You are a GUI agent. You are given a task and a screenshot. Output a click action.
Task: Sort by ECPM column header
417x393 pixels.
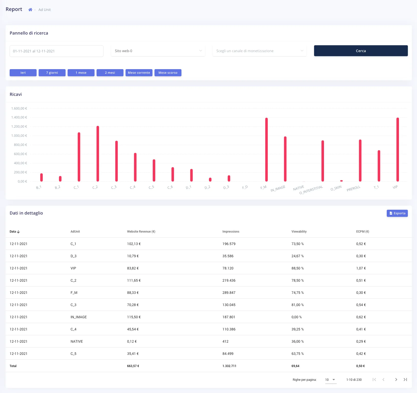(x=363, y=232)
